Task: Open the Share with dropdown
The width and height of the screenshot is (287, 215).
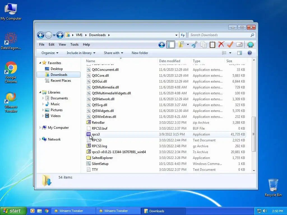Action: point(114,53)
